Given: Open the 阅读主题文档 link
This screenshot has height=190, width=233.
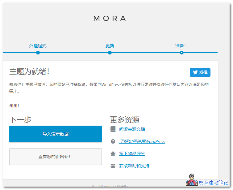Looking at the screenshot, I should (132, 129).
